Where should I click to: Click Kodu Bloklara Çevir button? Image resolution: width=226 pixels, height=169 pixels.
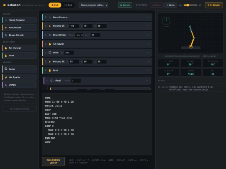click(53, 161)
